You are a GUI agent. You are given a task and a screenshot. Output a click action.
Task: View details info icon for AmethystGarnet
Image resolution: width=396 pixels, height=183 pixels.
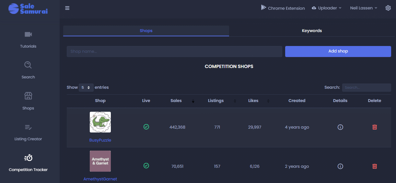(x=340, y=166)
